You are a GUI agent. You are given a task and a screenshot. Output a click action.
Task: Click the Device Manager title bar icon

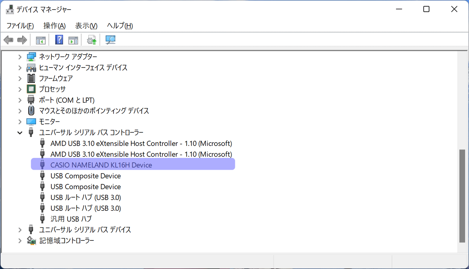10,10
